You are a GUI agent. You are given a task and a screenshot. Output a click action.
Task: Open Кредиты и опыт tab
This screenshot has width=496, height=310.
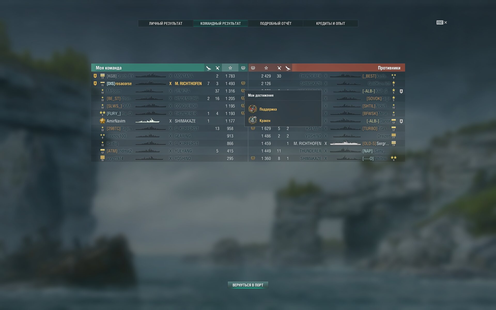[x=331, y=24]
